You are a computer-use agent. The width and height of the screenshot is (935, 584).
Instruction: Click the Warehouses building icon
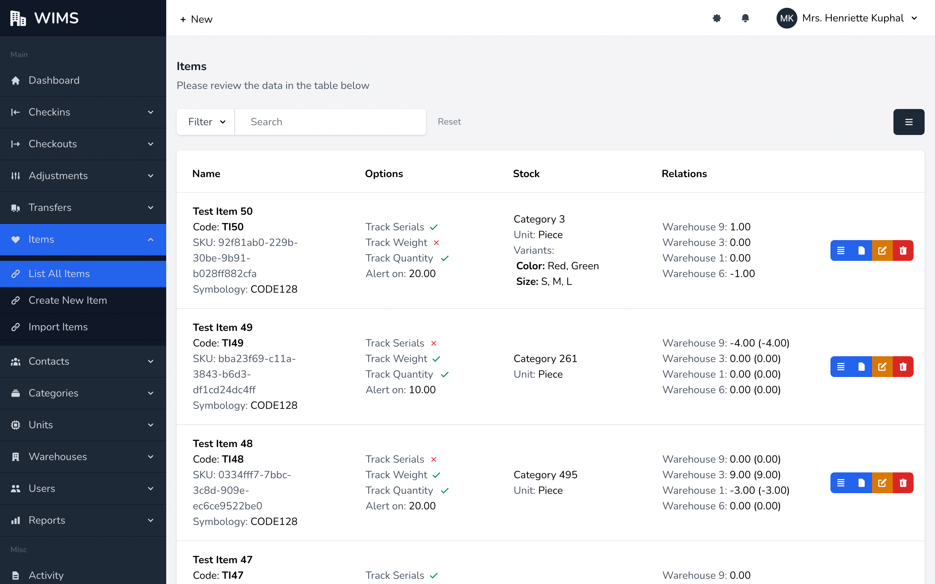point(16,456)
